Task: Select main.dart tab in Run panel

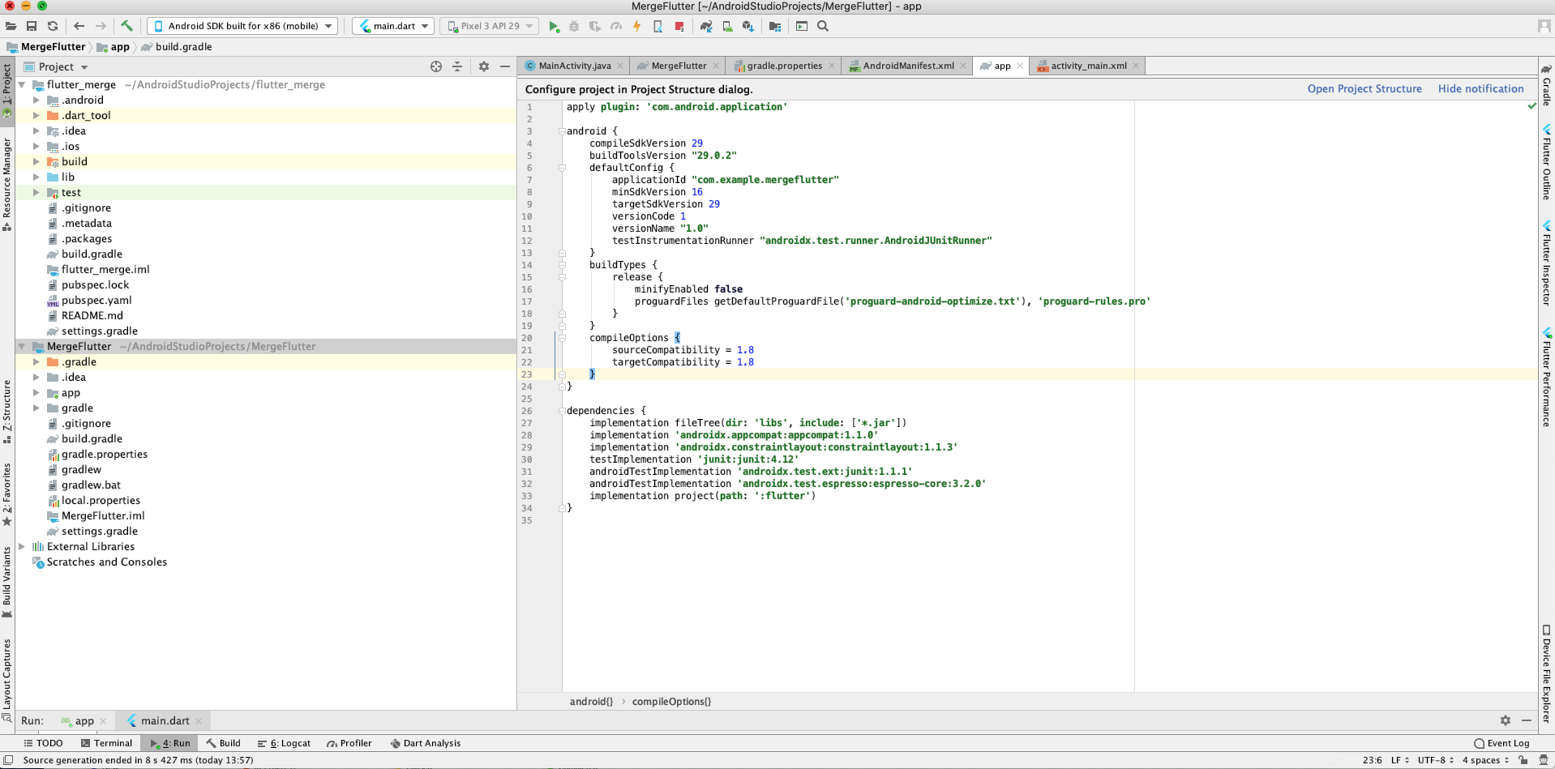Action: (165, 720)
